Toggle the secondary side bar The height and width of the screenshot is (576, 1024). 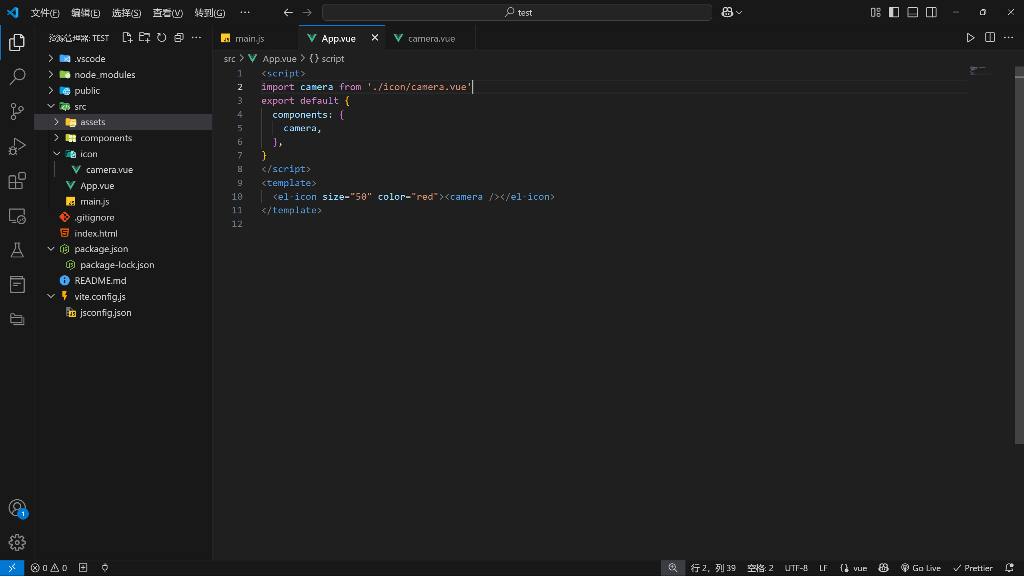tap(931, 12)
